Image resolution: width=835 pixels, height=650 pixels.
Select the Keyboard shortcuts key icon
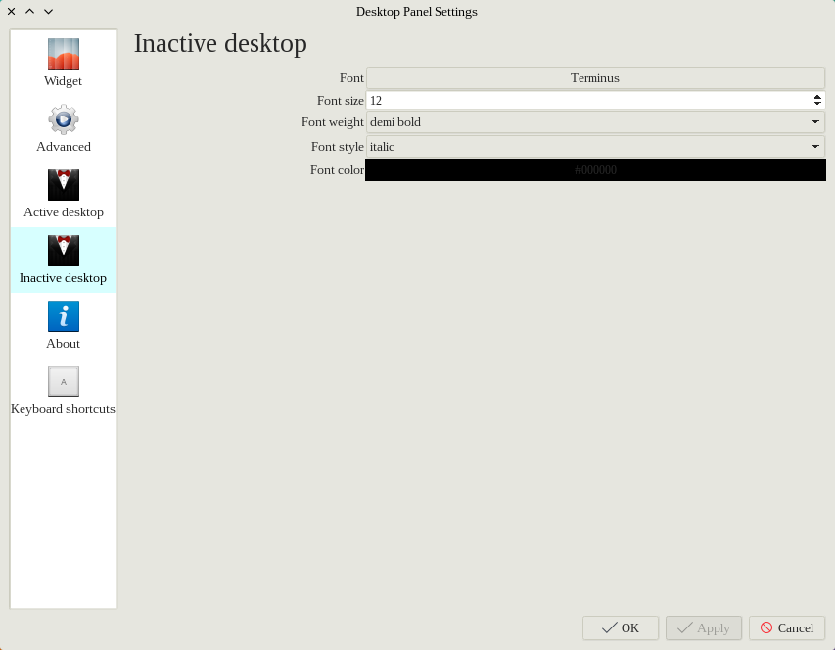[64, 382]
